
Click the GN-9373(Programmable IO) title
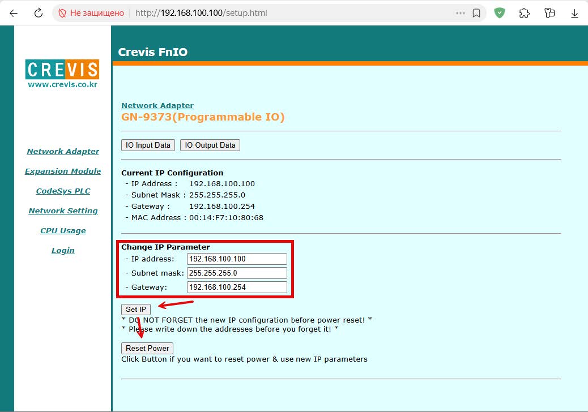tap(203, 117)
